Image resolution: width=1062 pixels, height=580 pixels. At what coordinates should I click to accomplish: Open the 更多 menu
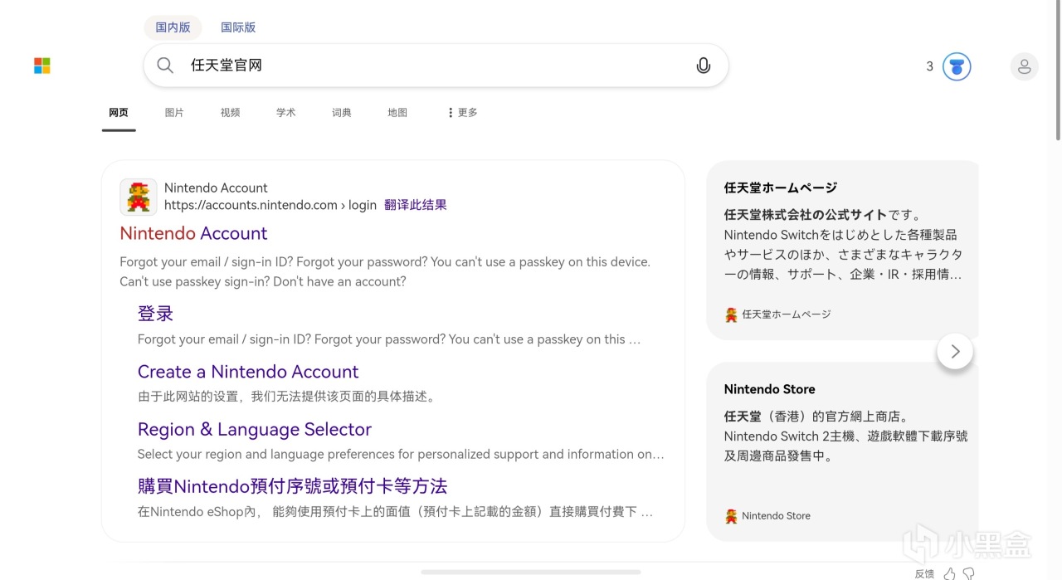point(462,112)
